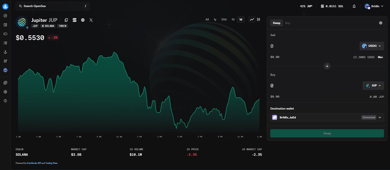Open the CoinGecko API link

pos(33,163)
